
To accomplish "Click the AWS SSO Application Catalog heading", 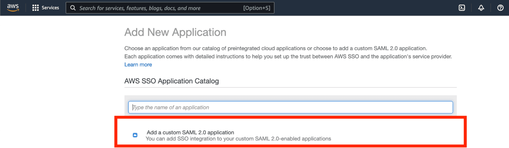I will click(x=172, y=81).
